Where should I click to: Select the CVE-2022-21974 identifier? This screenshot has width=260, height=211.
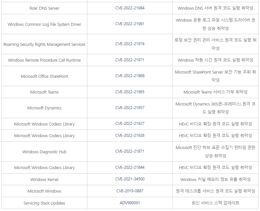click(130, 44)
